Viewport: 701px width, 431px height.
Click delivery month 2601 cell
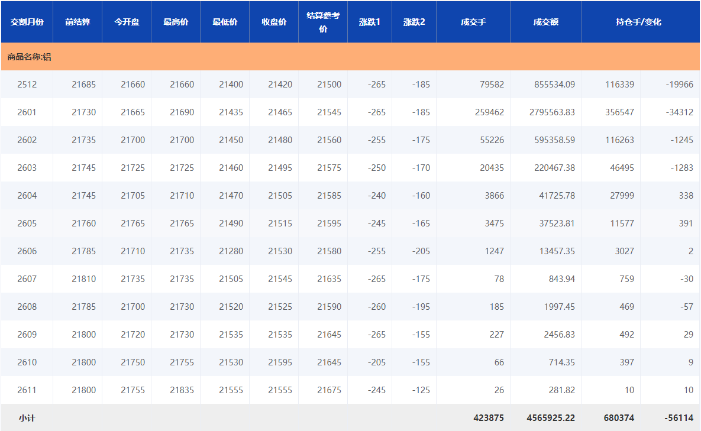(x=27, y=112)
